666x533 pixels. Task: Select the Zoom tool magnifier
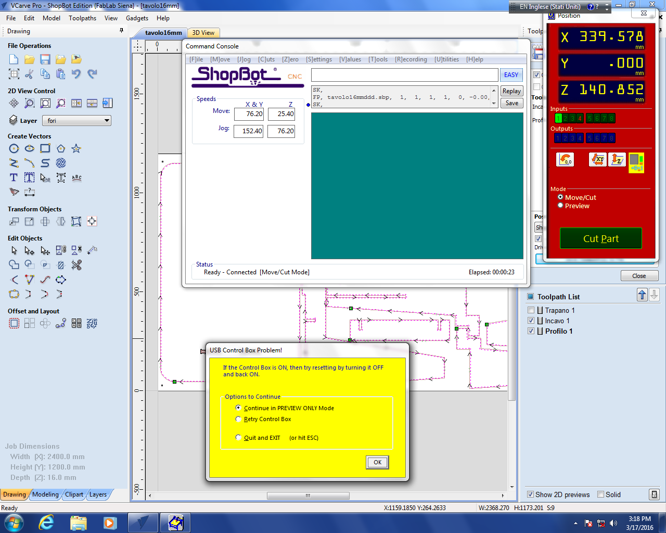[30, 103]
